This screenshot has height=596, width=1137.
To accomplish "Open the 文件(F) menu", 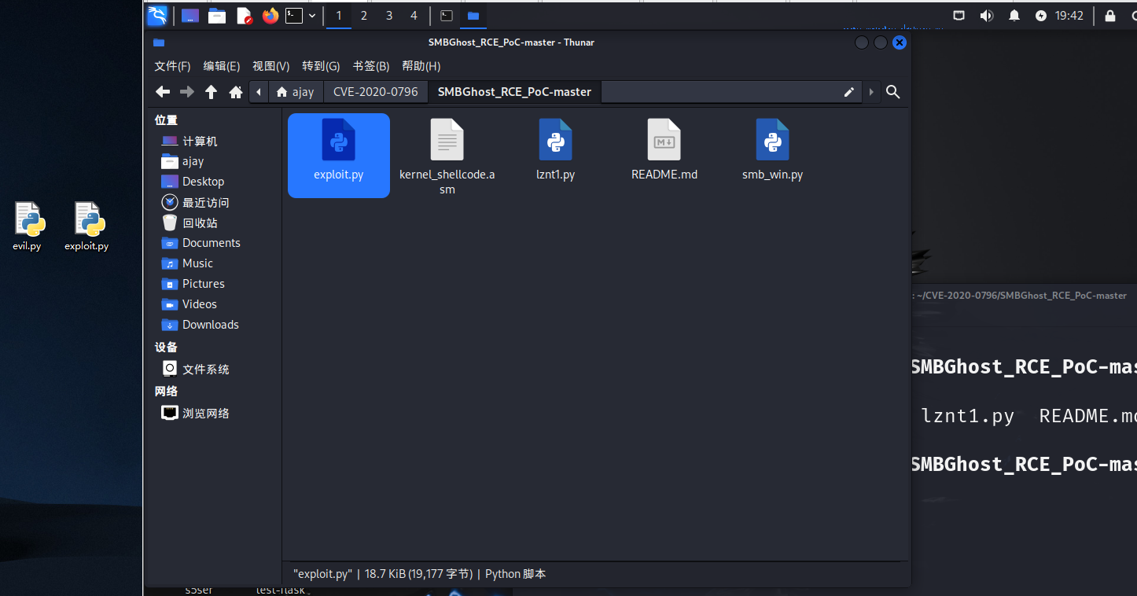I will pos(172,66).
